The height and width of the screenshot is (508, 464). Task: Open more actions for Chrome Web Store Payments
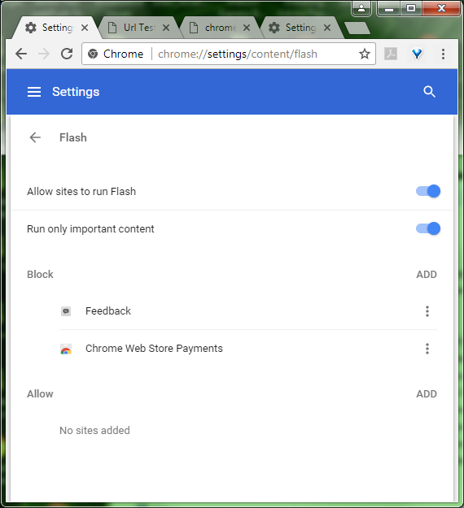coord(427,349)
